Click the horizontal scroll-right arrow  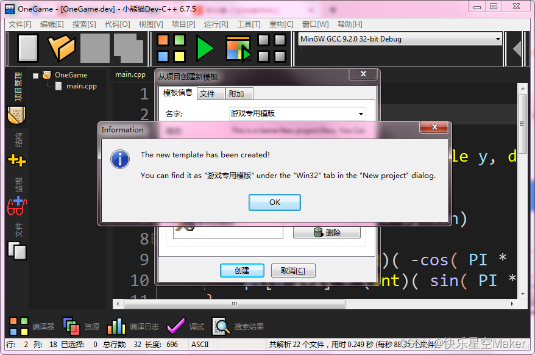point(512,304)
